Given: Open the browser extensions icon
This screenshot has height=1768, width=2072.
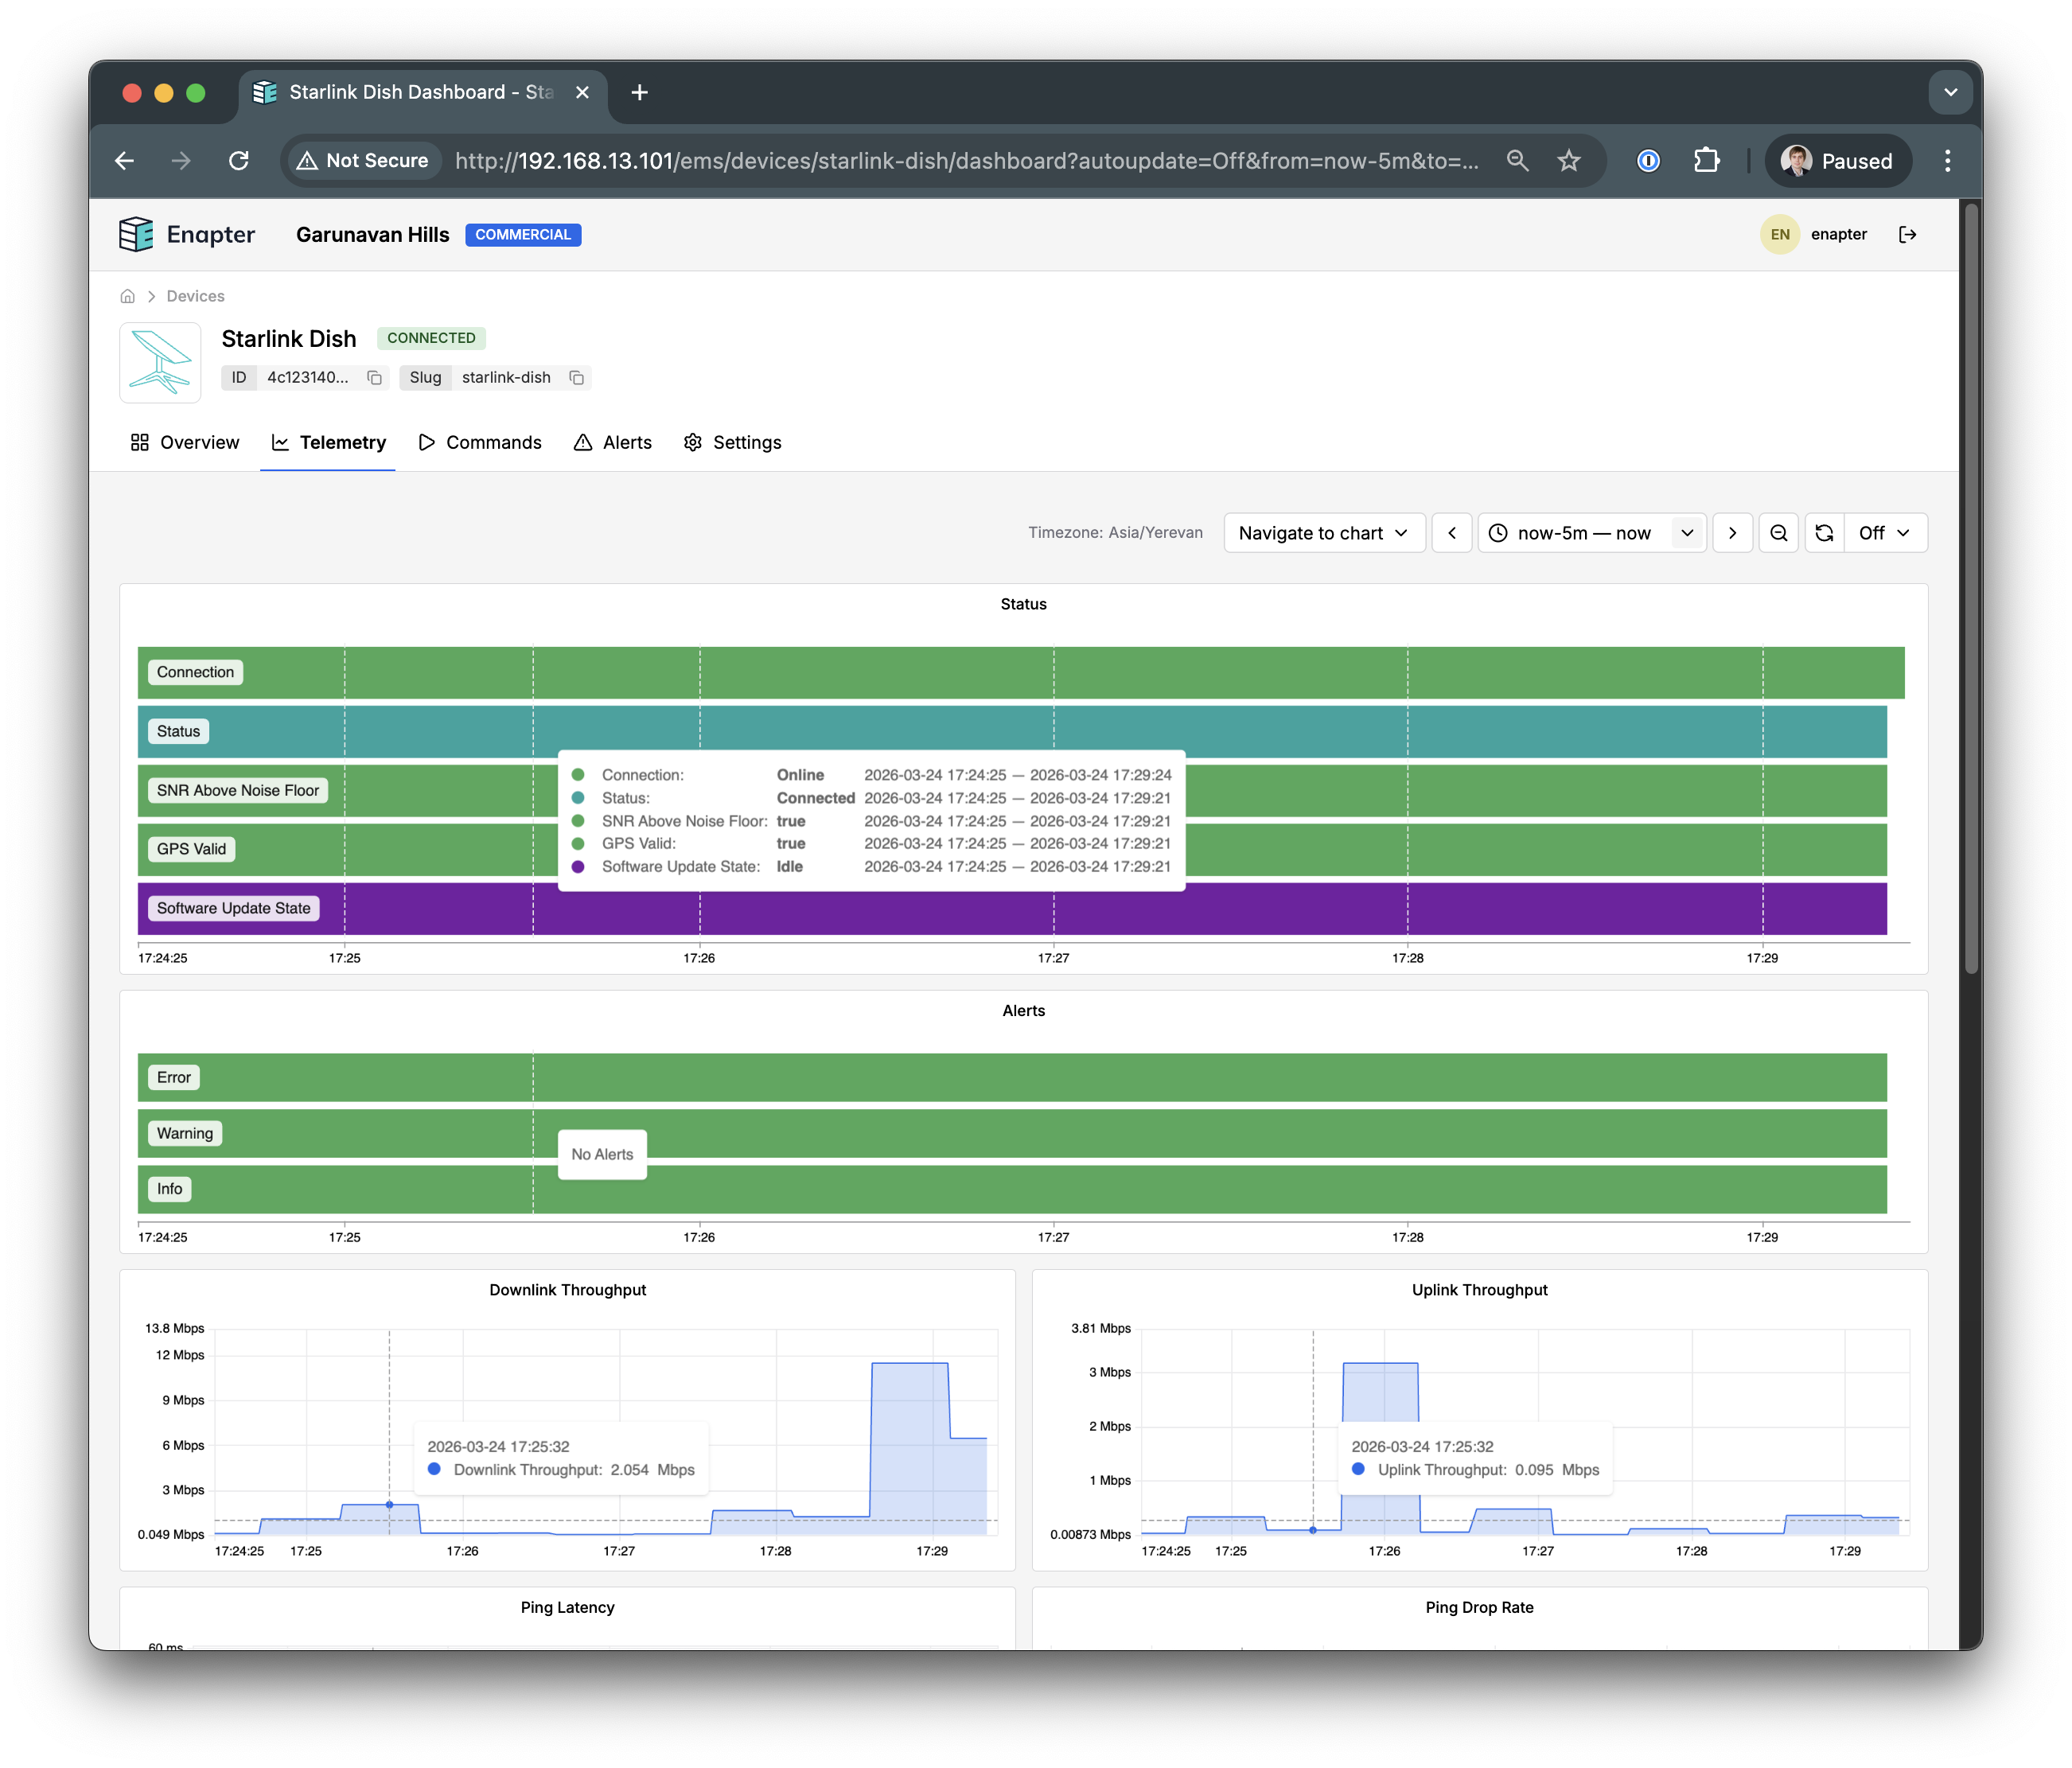Looking at the screenshot, I should 1706,161.
